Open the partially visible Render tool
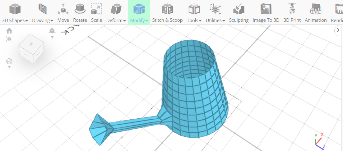 point(337,12)
